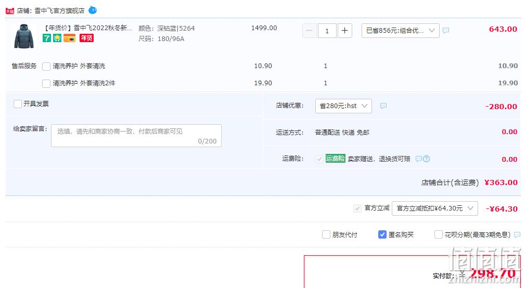Decrease quantity with the minus button
The height and width of the screenshot is (288, 526).
(x=309, y=31)
